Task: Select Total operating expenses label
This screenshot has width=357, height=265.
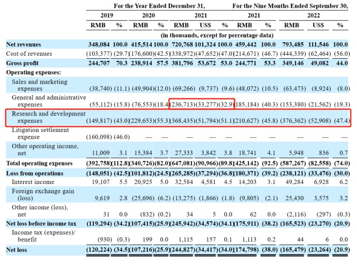Action: point(39,163)
